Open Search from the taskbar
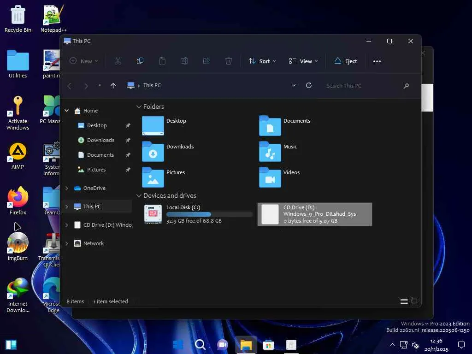 point(200,345)
